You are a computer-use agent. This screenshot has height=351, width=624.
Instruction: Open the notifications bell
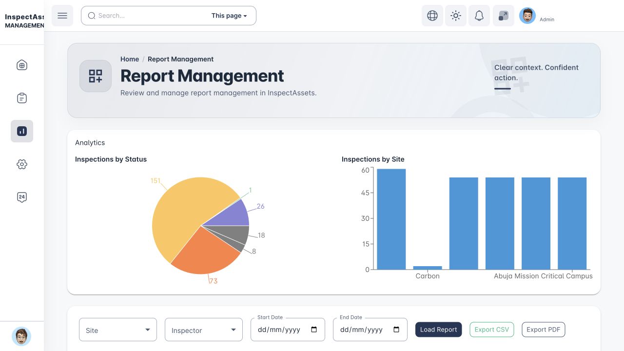coord(479,16)
